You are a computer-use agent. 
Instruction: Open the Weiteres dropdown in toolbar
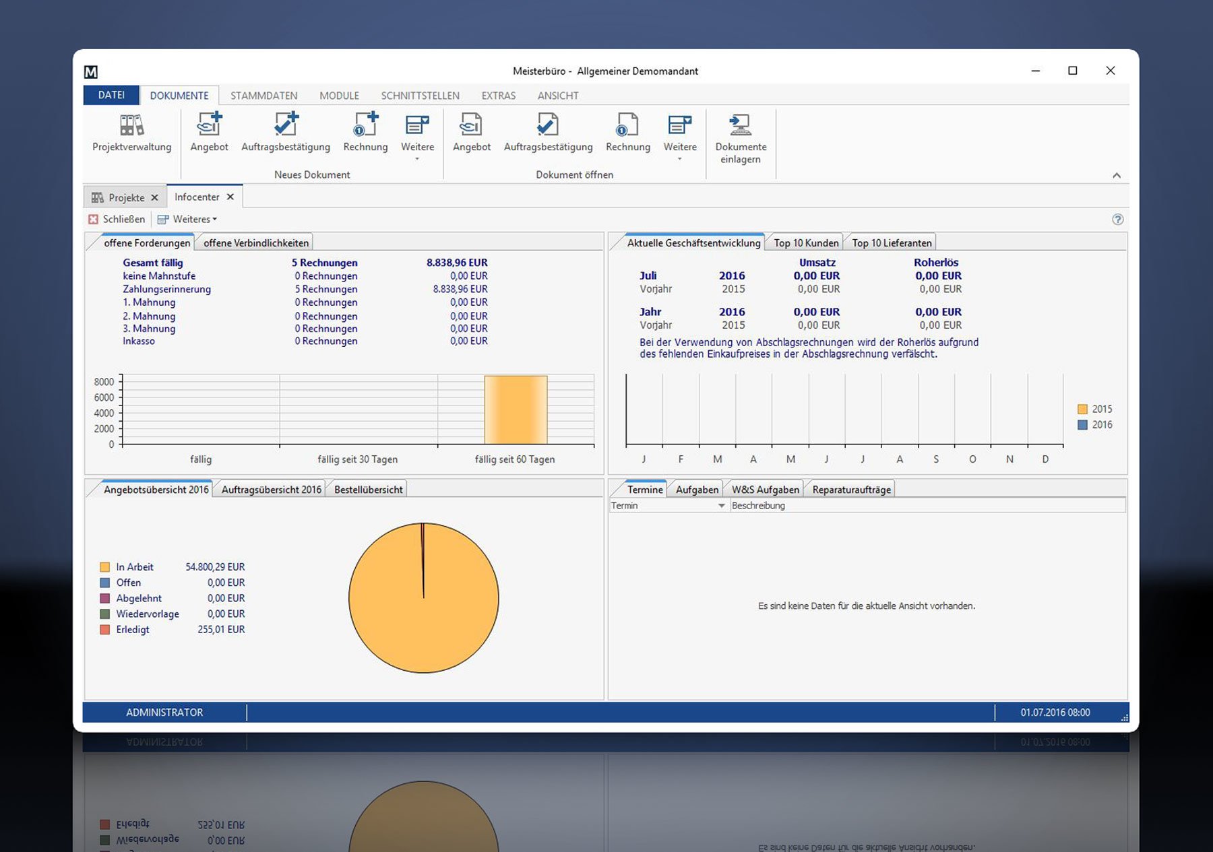193,220
